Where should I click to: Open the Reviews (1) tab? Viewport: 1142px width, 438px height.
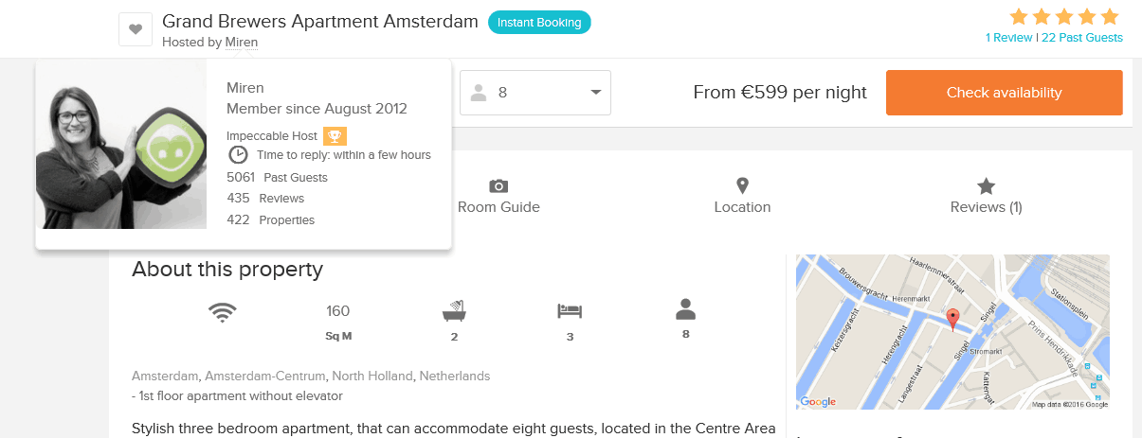click(986, 197)
